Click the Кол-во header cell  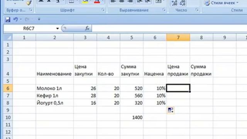coord(108,70)
